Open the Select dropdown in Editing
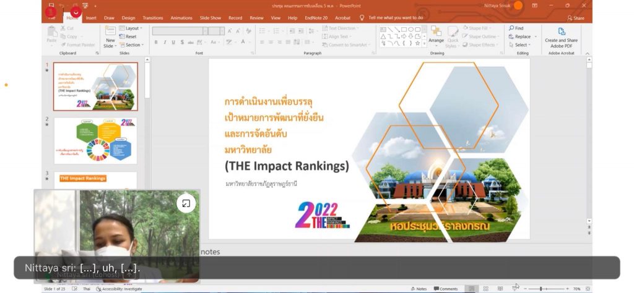 coord(520,45)
